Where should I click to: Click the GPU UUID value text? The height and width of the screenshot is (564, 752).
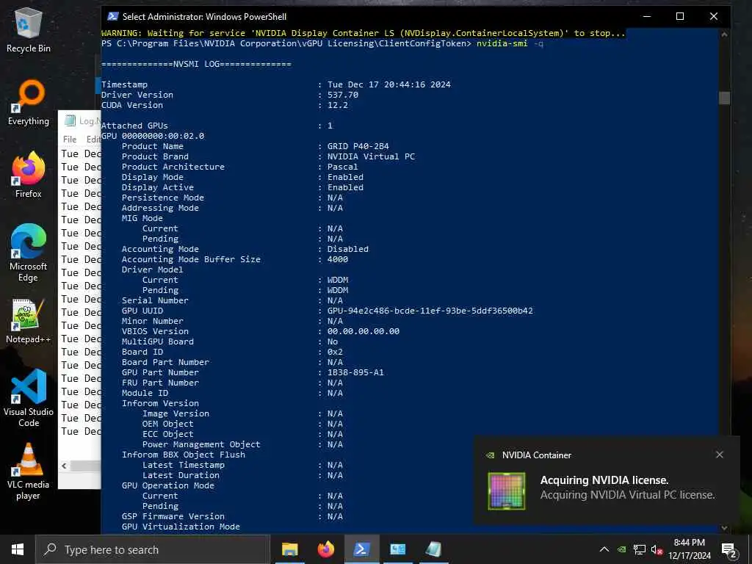coord(430,311)
